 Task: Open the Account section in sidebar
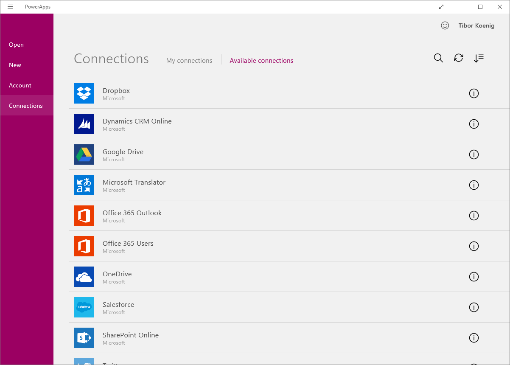tap(27, 85)
